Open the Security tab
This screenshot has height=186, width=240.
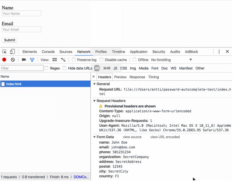click(x=159, y=52)
